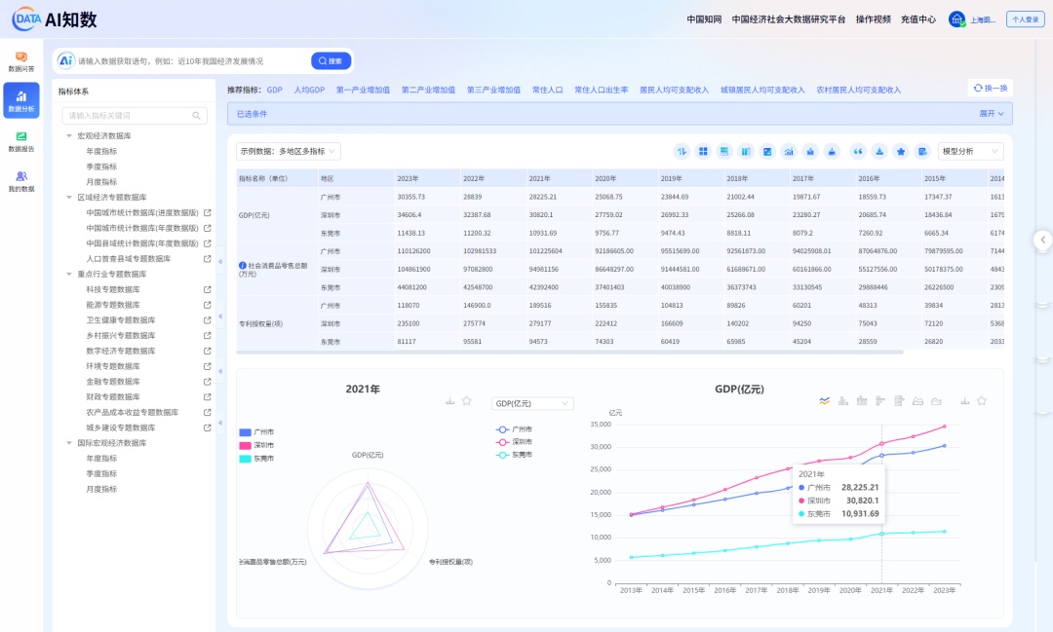The height and width of the screenshot is (632, 1053).
Task: Open the 模型分析 dropdown
Action: 969,151
